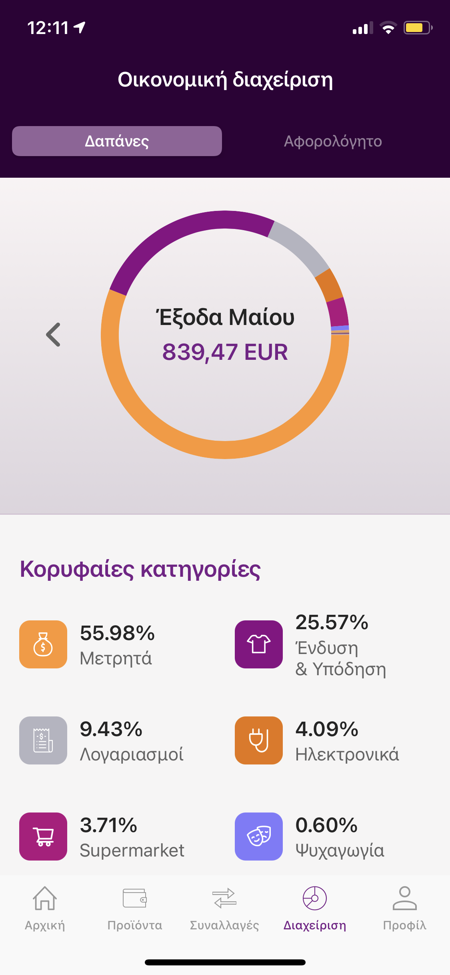Tap the Supermarket shopping cart icon

point(43,836)
